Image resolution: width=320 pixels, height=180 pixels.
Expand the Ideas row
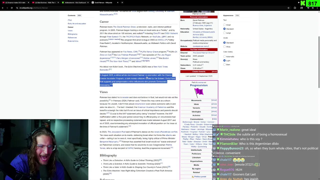click(214, 104)
